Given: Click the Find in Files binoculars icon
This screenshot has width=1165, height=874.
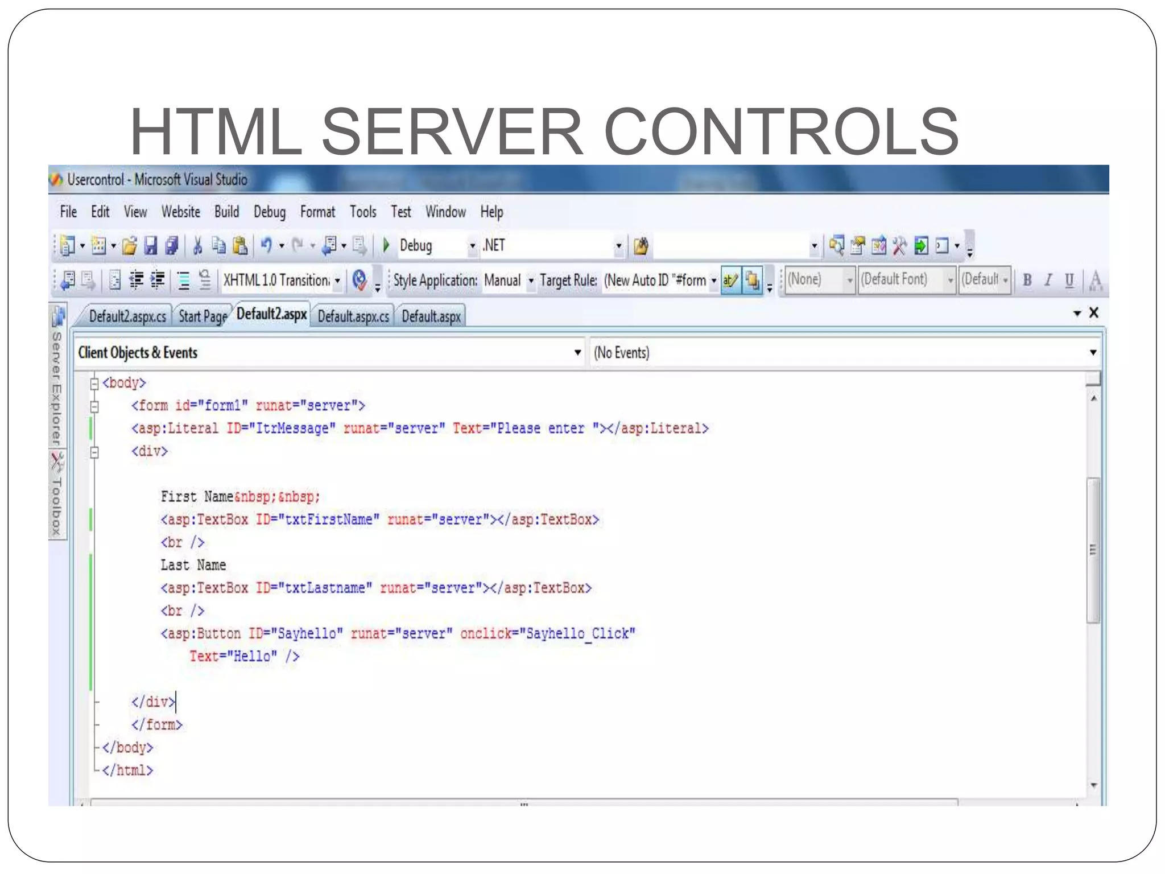Looking at the screenshot, I should pyautogui.click(x=641, y=246).
